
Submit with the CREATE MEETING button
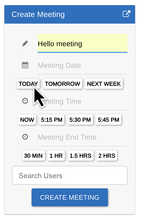point(70,197)
